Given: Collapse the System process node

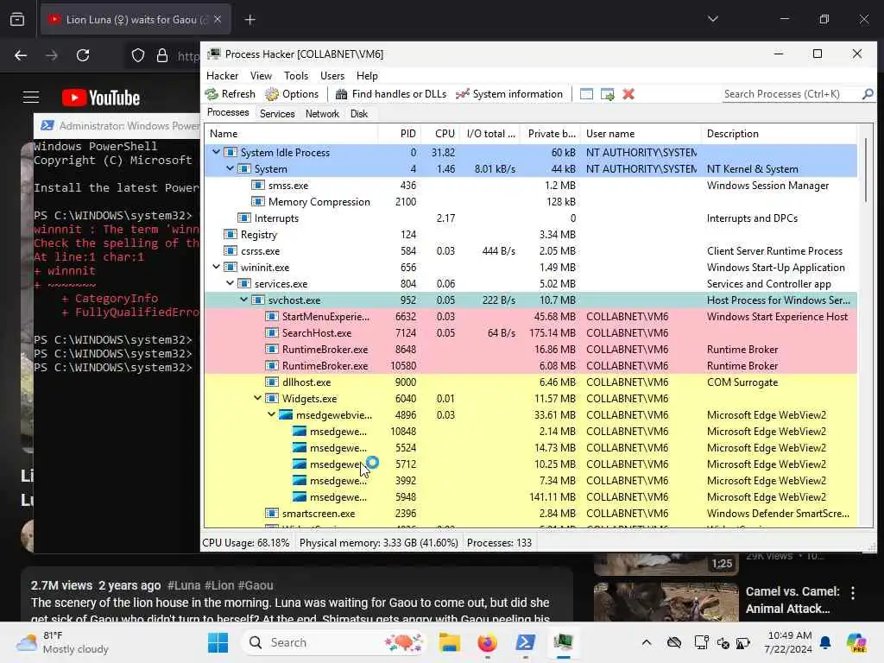Looking at the screenshot, I should click(x=230, y=168).
